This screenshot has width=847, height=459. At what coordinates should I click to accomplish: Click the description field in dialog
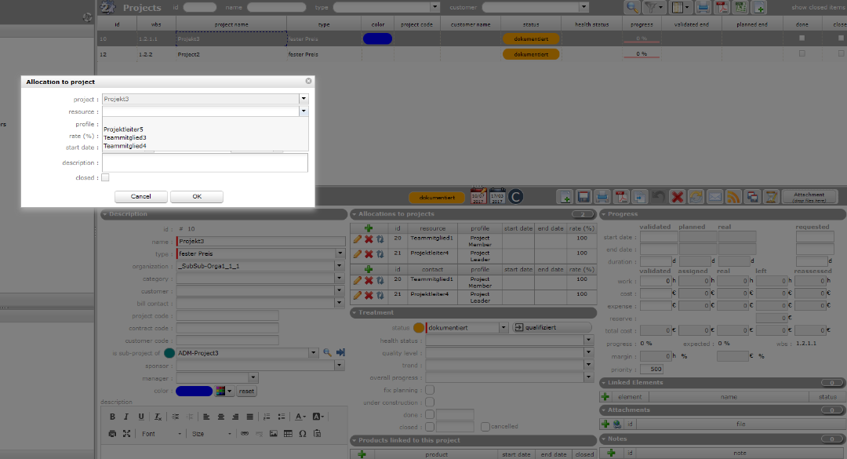tap(204, 162)
